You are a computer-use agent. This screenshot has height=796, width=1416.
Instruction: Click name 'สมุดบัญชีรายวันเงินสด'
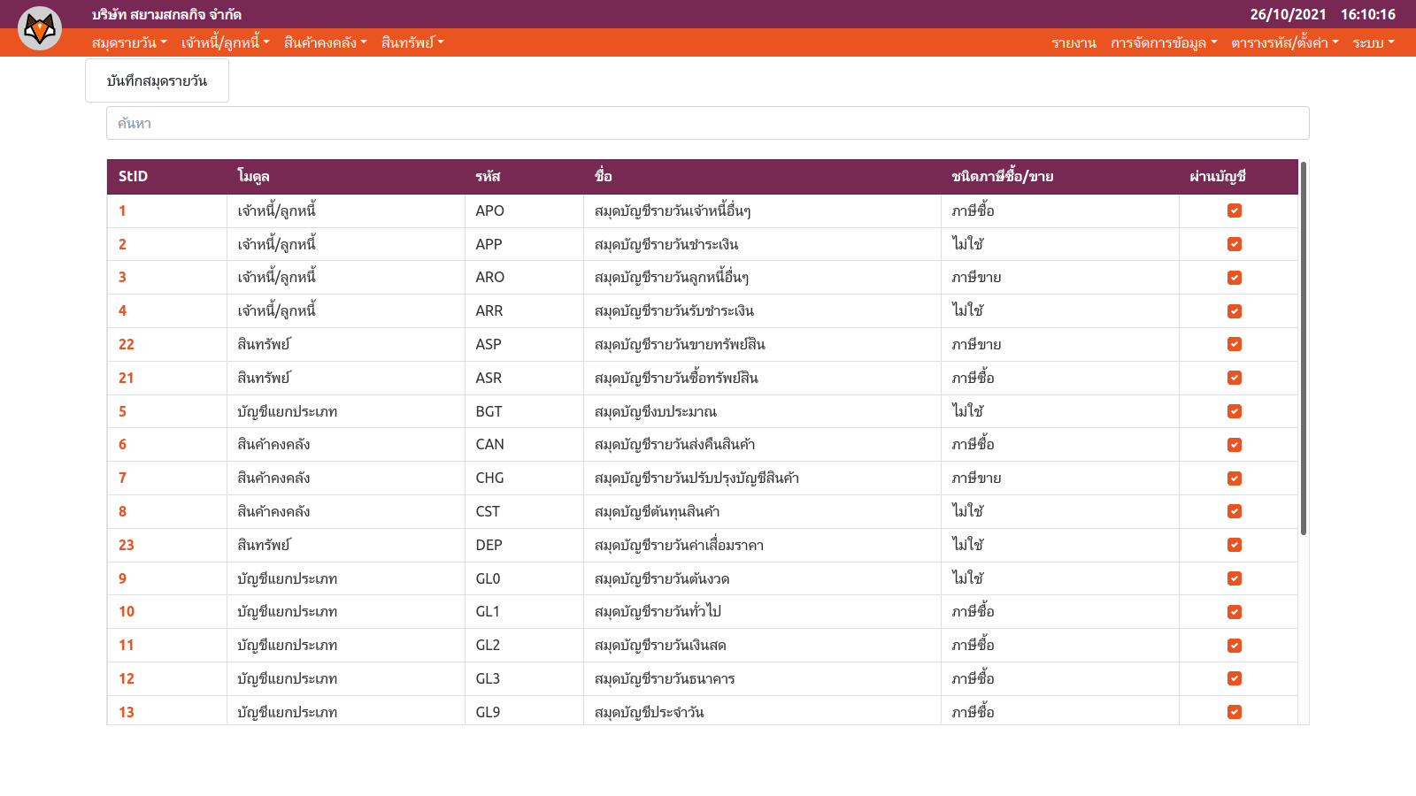tap(660, 645)
